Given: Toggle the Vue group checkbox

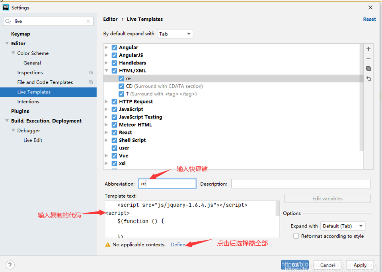Looking at the screenshot, I should [114, 155].
